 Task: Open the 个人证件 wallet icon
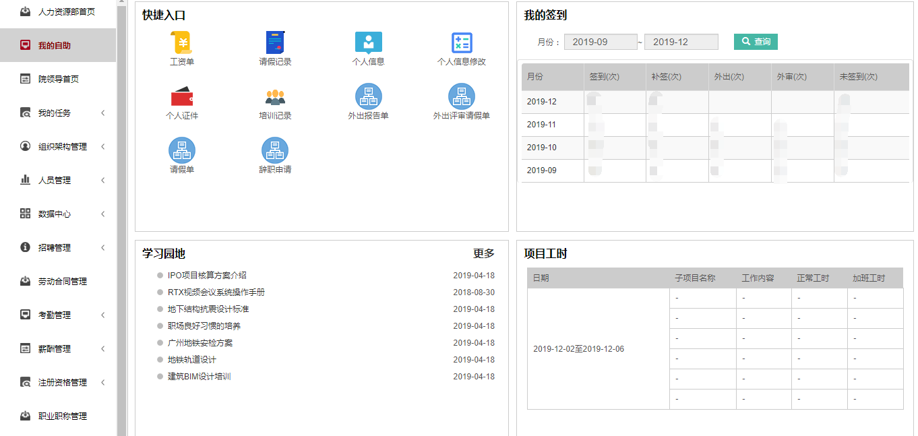tap(182, 96)
